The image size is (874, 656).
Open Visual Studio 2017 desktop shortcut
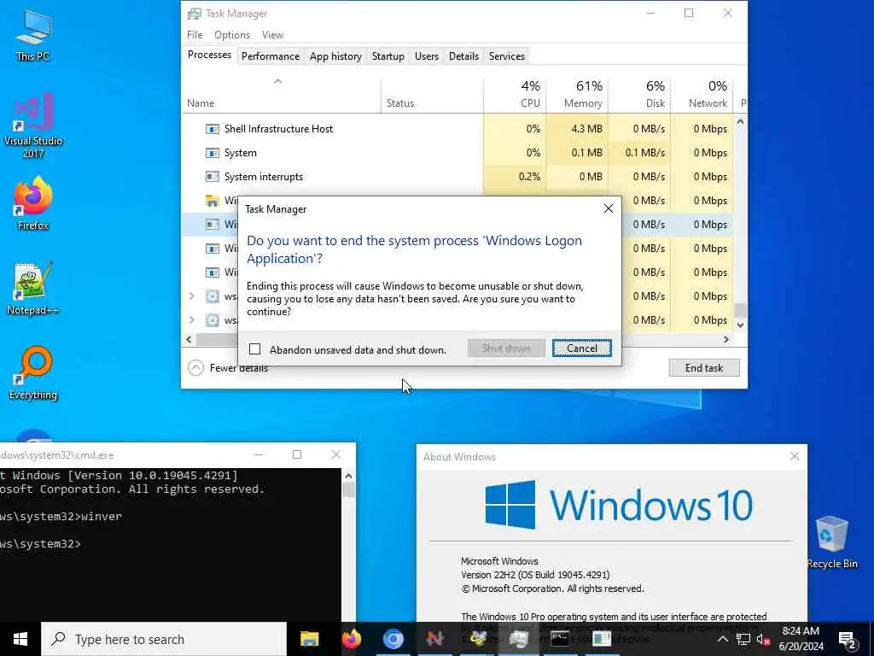tap(33, 126)
